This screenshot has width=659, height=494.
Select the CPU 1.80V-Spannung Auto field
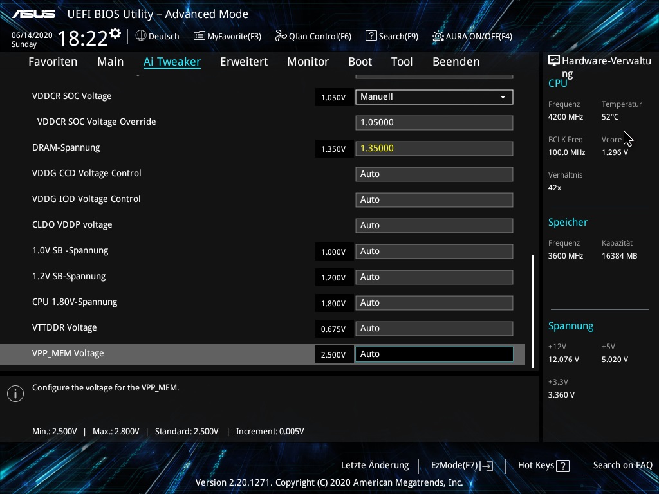pos(434,302)
